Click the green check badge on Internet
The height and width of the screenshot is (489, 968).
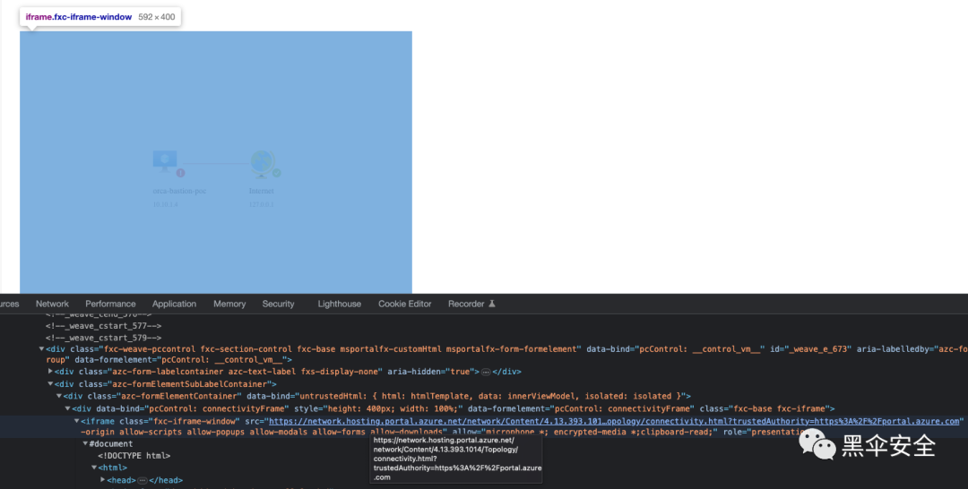pos(277,173)
